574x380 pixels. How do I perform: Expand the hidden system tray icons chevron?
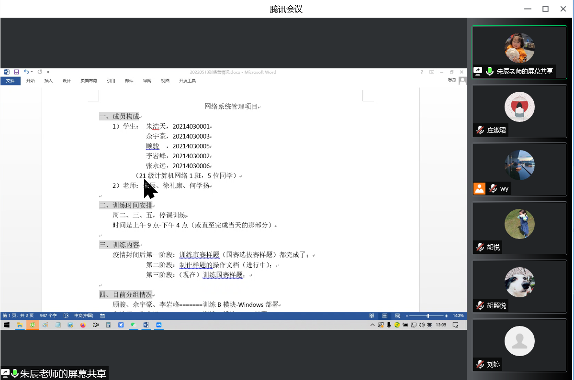coord(372,325)
